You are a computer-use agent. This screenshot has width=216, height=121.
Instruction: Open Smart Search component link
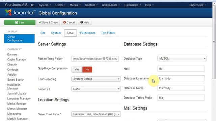[x=16, y=80]
